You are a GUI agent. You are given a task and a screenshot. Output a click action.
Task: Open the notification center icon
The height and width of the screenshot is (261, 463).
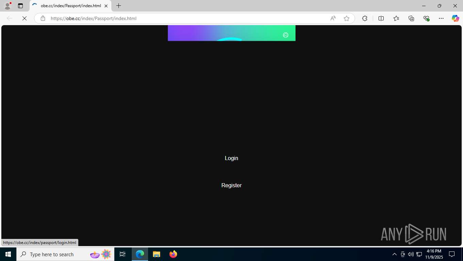(452, 254)
